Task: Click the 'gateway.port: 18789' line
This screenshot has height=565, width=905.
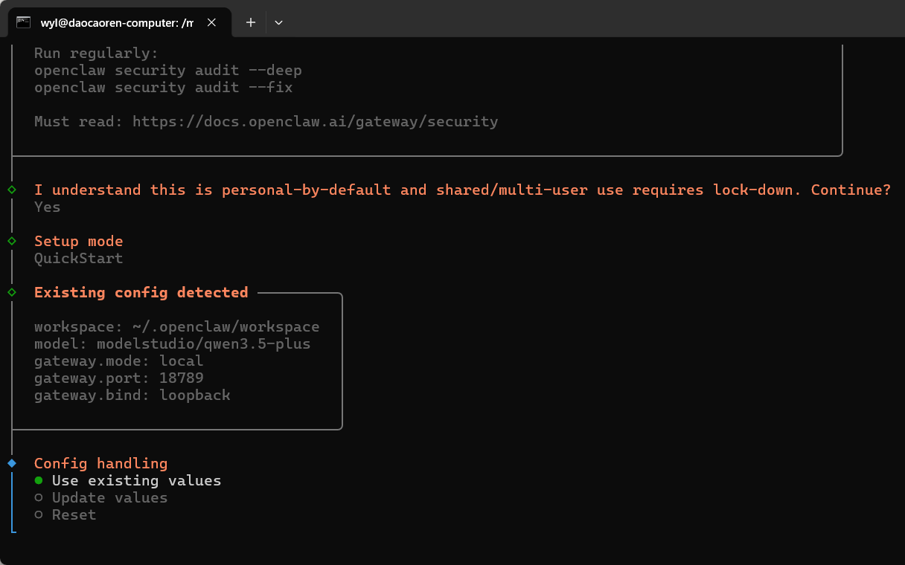Action: click(119, 378)
